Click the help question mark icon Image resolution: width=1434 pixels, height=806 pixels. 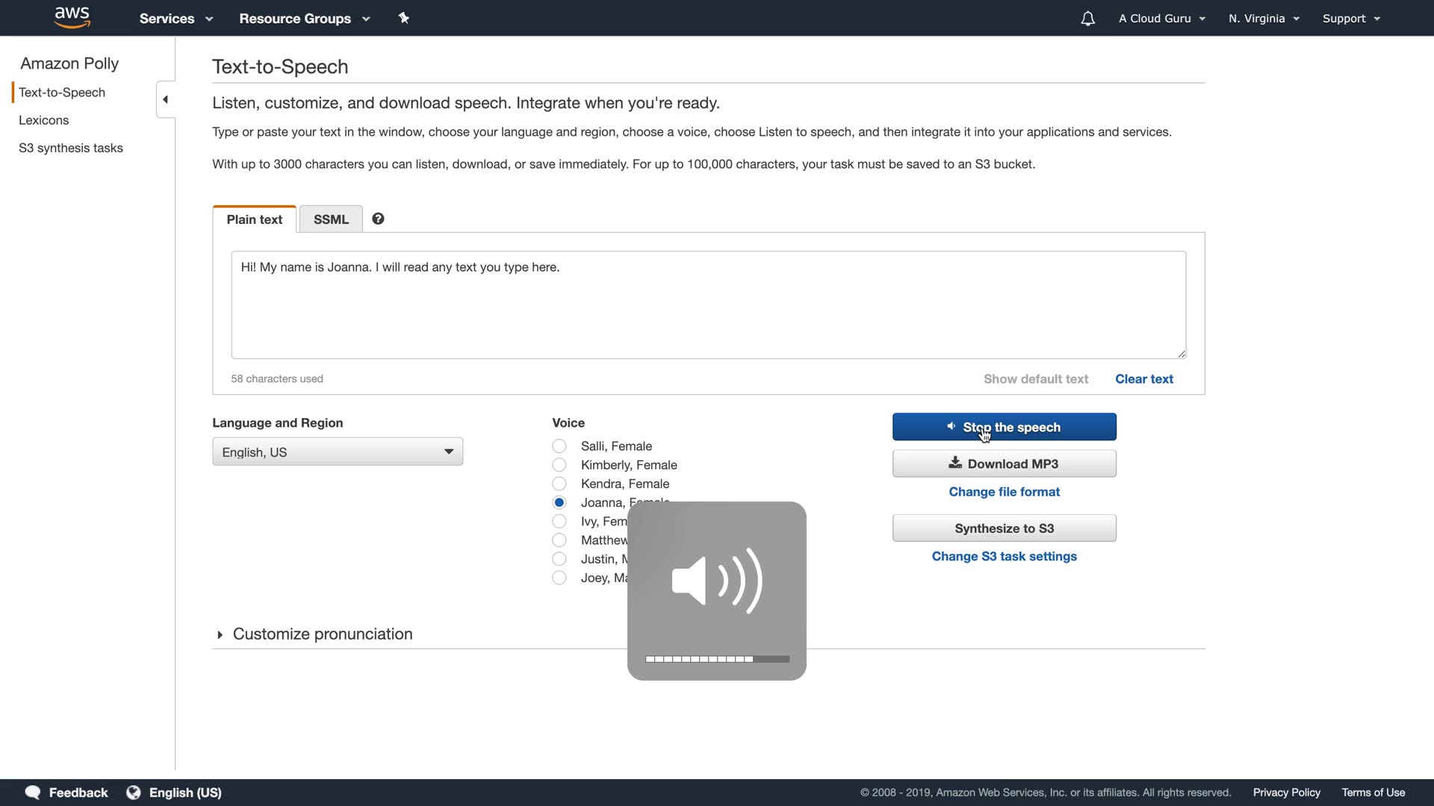click(x=378, y=219)
